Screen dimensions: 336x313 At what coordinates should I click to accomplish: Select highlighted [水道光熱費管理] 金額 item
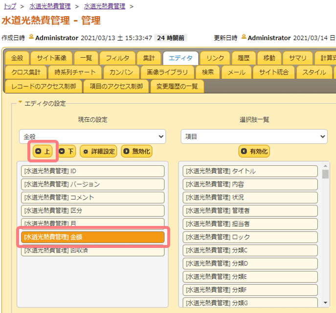(x=92, y=237)
